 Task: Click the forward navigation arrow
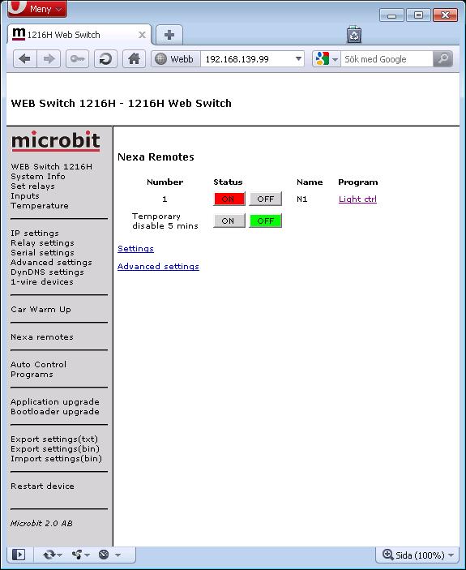tap(49, 58)
